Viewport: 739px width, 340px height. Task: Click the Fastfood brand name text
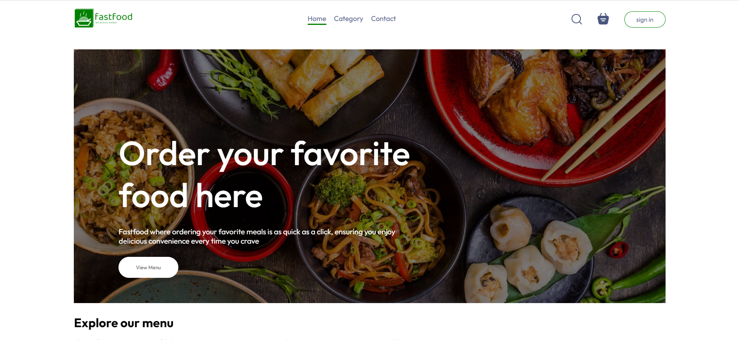(x=113, y=17)
